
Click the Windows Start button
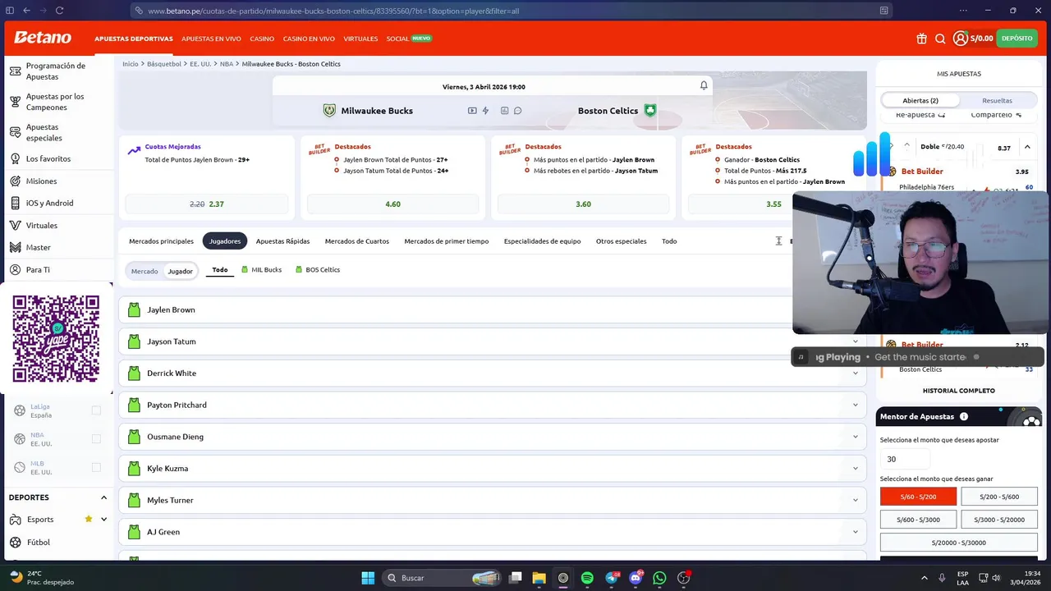(368, 578)
